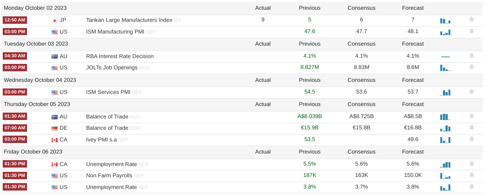Toggle alert bell for ISM Manufacturing PMI

coord(472,31)
